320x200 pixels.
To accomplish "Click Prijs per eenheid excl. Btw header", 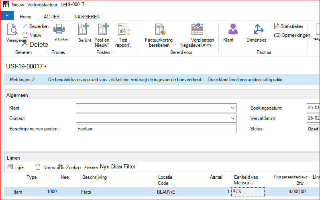I will pos(291,180).
